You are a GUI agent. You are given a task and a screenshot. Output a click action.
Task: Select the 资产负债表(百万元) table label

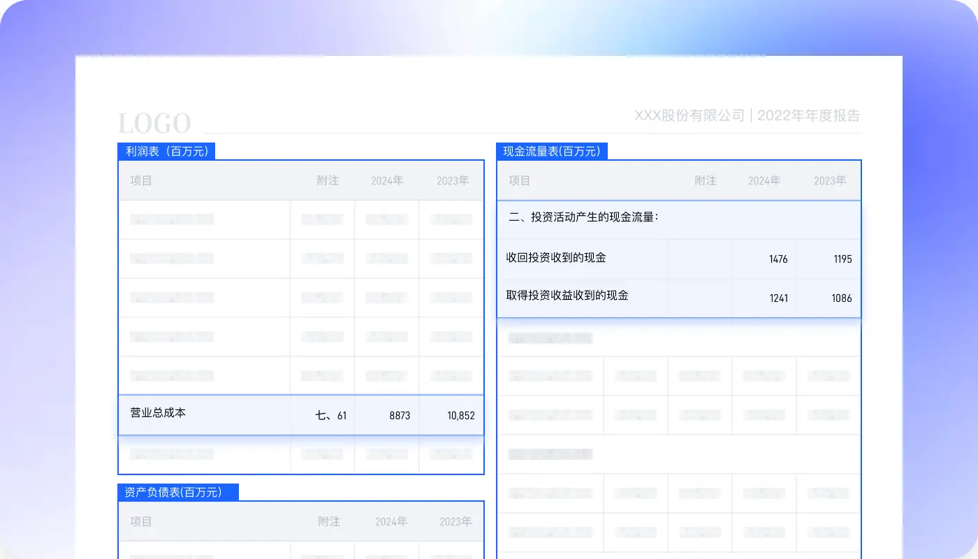178,492
